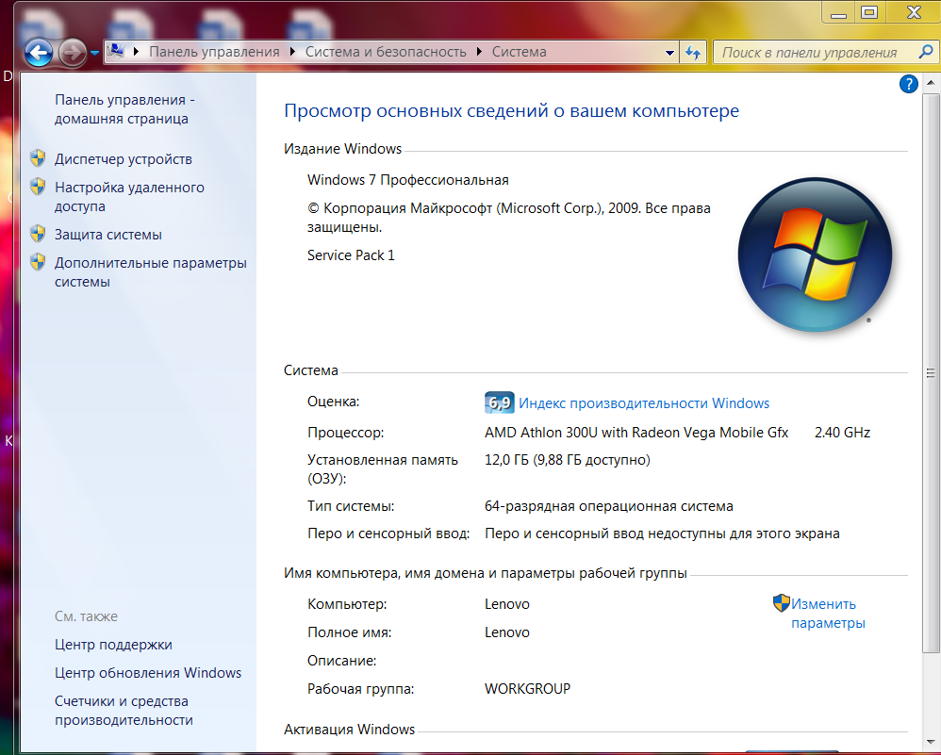The height and width of the screenshot is (755, 941).
Task: Select Система и безопасность breadcrumb
Action: (x=386, y=52)
